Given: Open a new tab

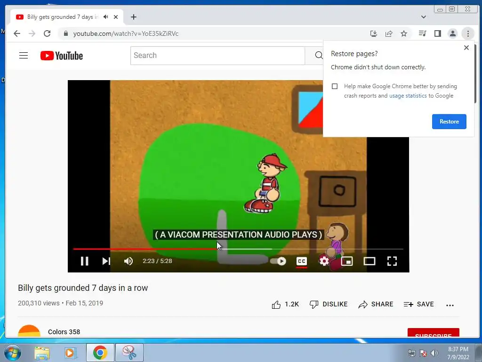Looking at the screenshot, I should point(133,17).
